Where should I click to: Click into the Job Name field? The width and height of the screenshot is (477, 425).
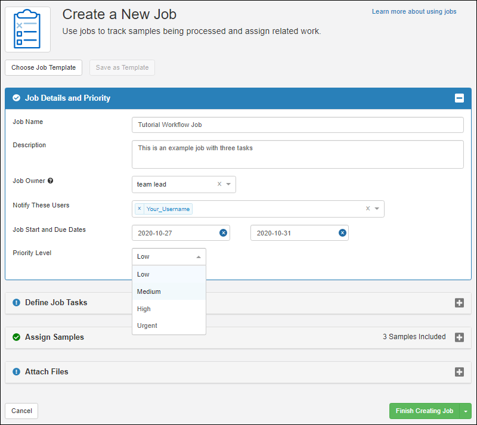297,125
